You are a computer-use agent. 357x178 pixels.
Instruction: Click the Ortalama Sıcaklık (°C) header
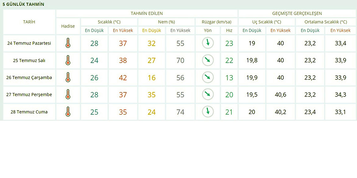(x=326, y=22)
